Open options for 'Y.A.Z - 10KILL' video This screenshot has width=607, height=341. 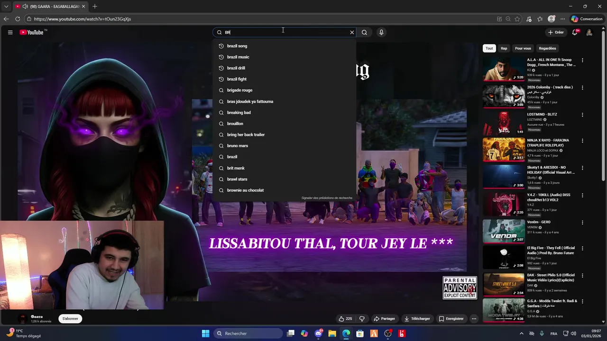click(582, 195)
